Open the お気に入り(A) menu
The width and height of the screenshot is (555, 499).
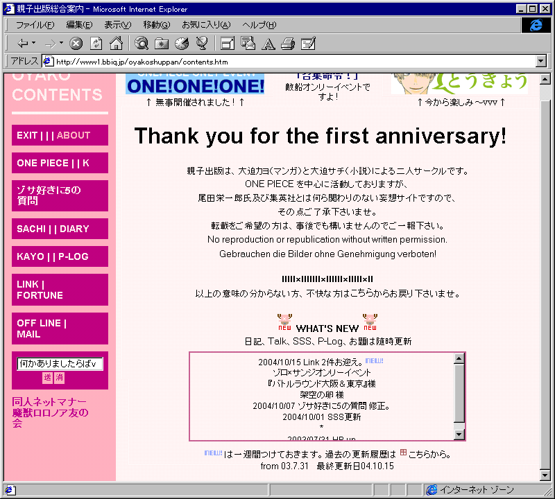coord(206,25)
